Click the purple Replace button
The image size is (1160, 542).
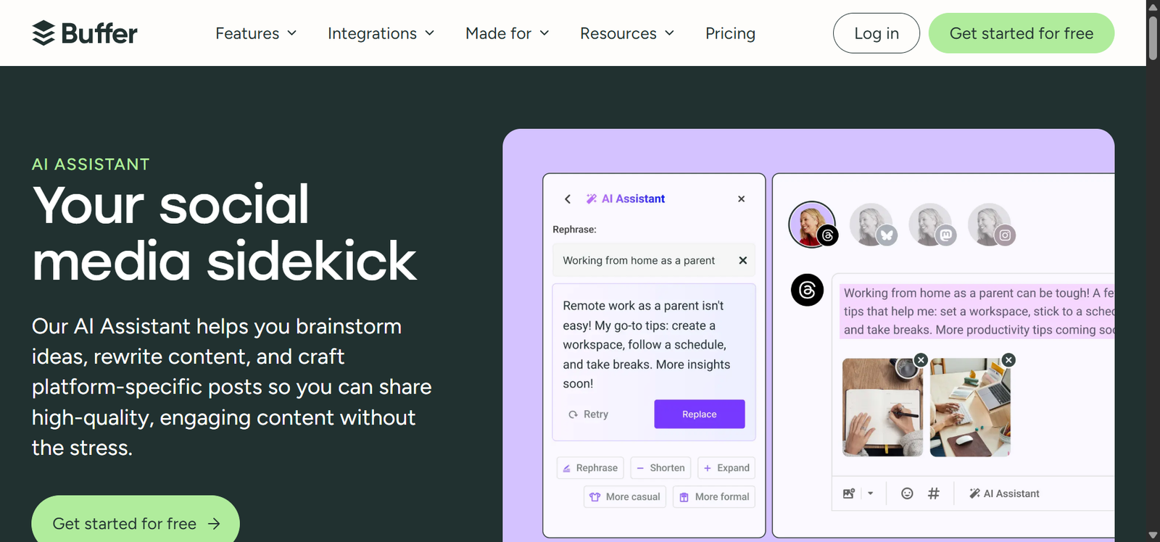coord(699,414)
